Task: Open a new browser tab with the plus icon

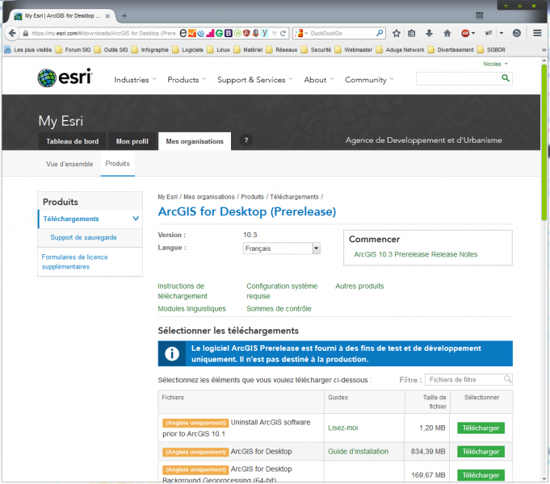Action: (124, 15)
